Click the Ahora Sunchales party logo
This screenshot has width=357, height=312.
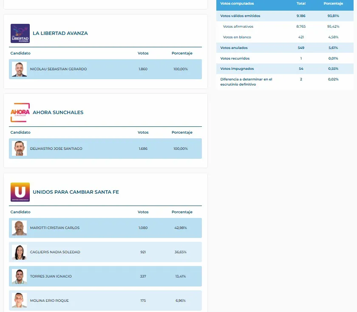pyautogui.click(x=20, y=112)
